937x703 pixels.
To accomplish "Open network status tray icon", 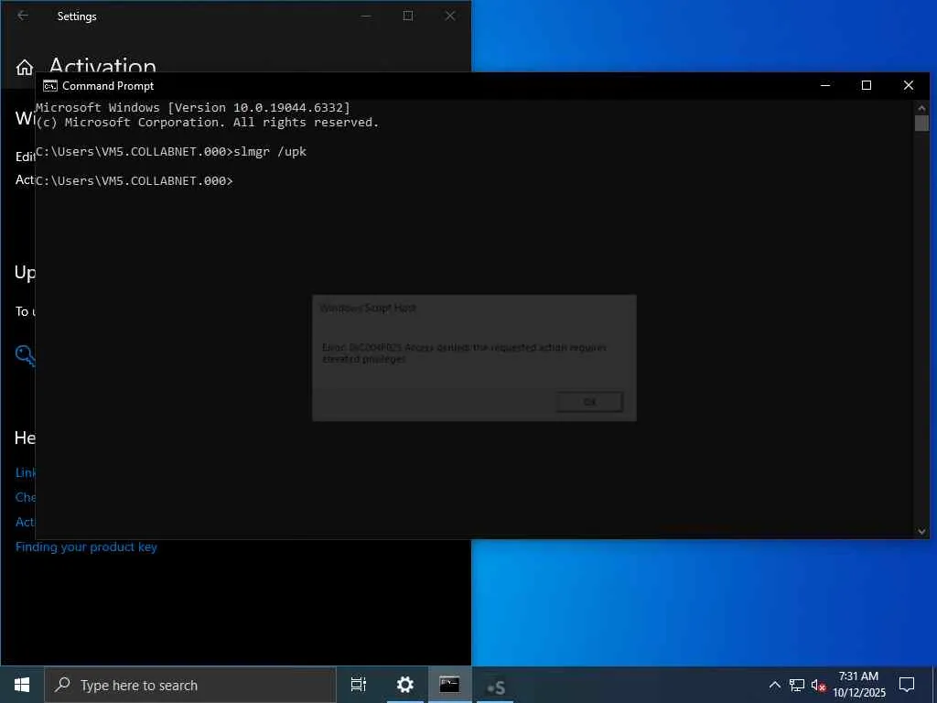I will pos(797,685).
